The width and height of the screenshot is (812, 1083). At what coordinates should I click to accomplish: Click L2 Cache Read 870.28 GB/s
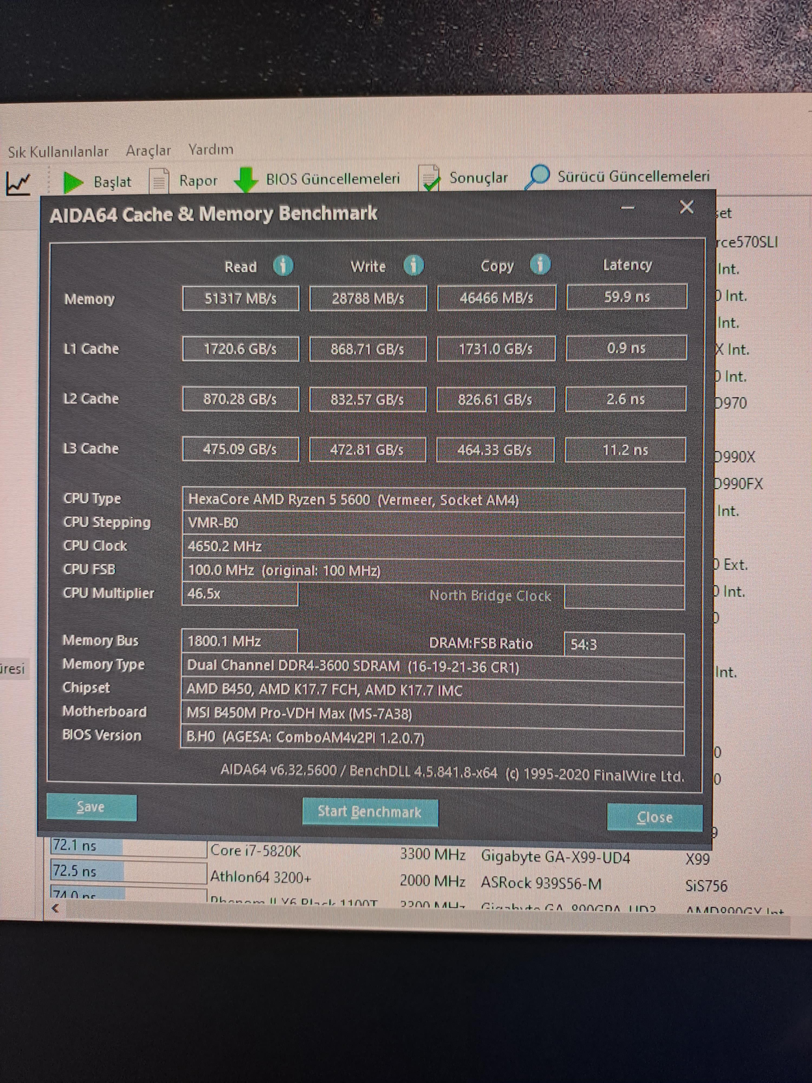pos(240,399)
